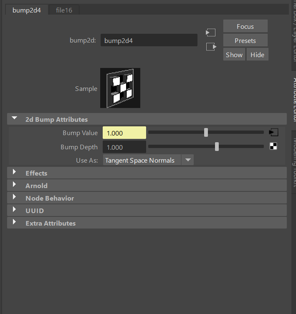
Task: Click Bump Depth checker map icon
Action: tap(273, 146)
